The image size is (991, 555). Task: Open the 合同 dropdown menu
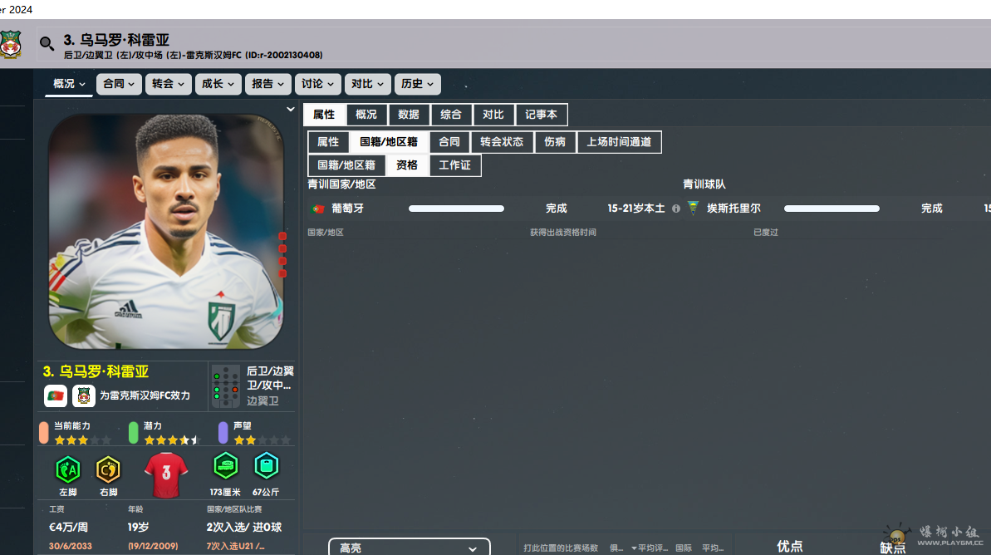pos(119,84)
